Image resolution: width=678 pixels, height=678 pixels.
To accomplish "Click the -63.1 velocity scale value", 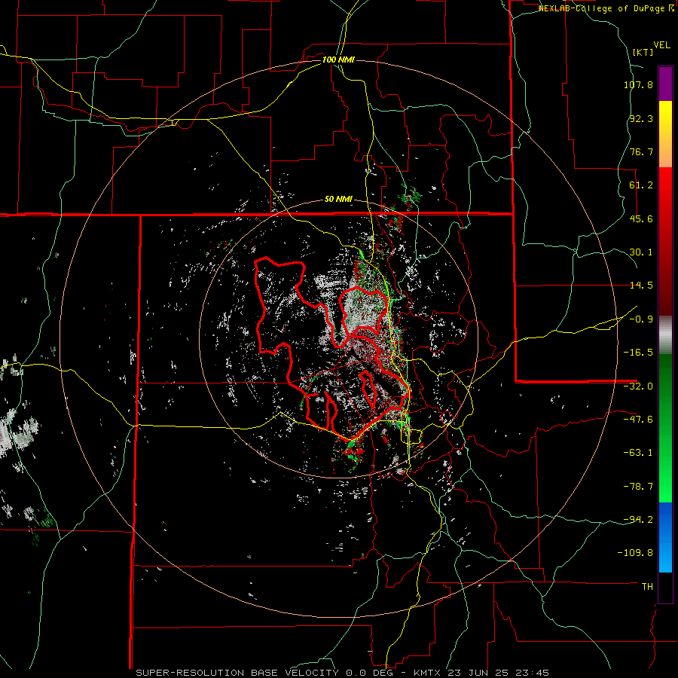I will click(x=638, y=453).
